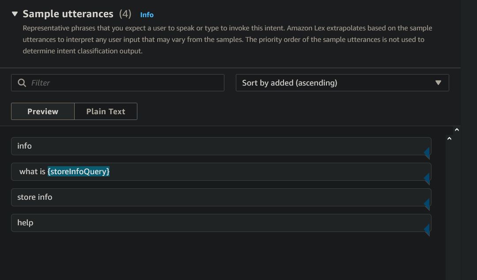Open the Info link beside Sample utterances
Image resolution: width=477 pixels, height=280 pixels.
147,15
